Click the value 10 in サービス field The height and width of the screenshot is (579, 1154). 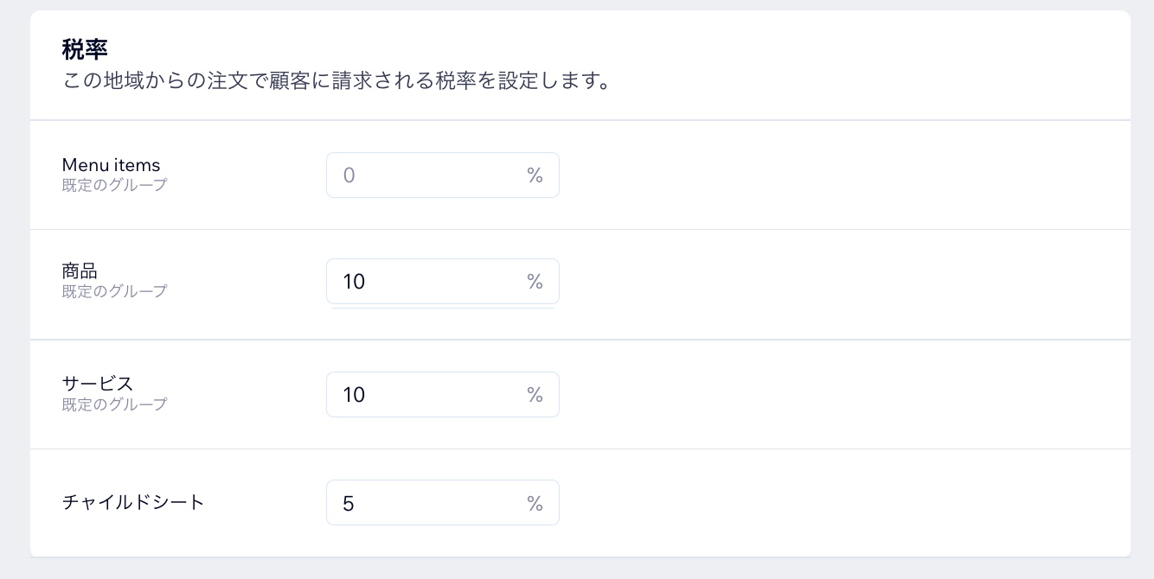click(x=354, y=395)
